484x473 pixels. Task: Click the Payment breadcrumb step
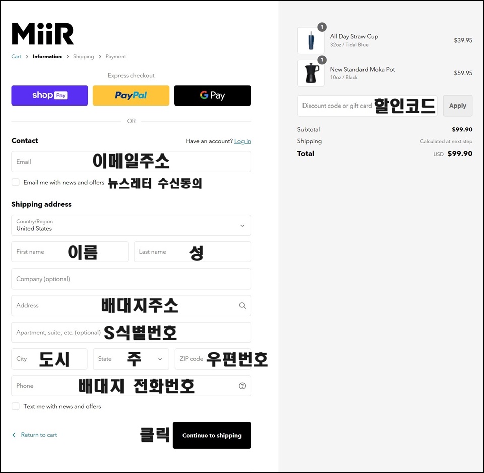point(115,56)
